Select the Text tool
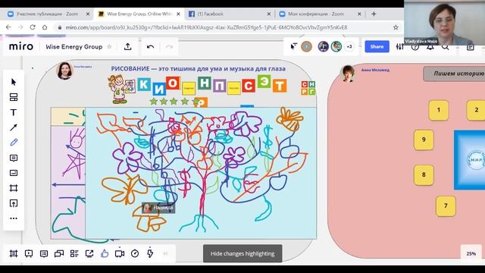 tap(14, 112)
